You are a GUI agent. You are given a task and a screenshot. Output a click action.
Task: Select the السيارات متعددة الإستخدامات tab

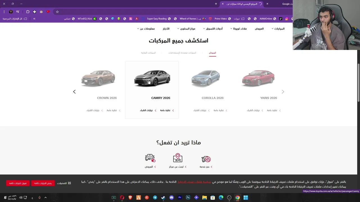[182, 53]
